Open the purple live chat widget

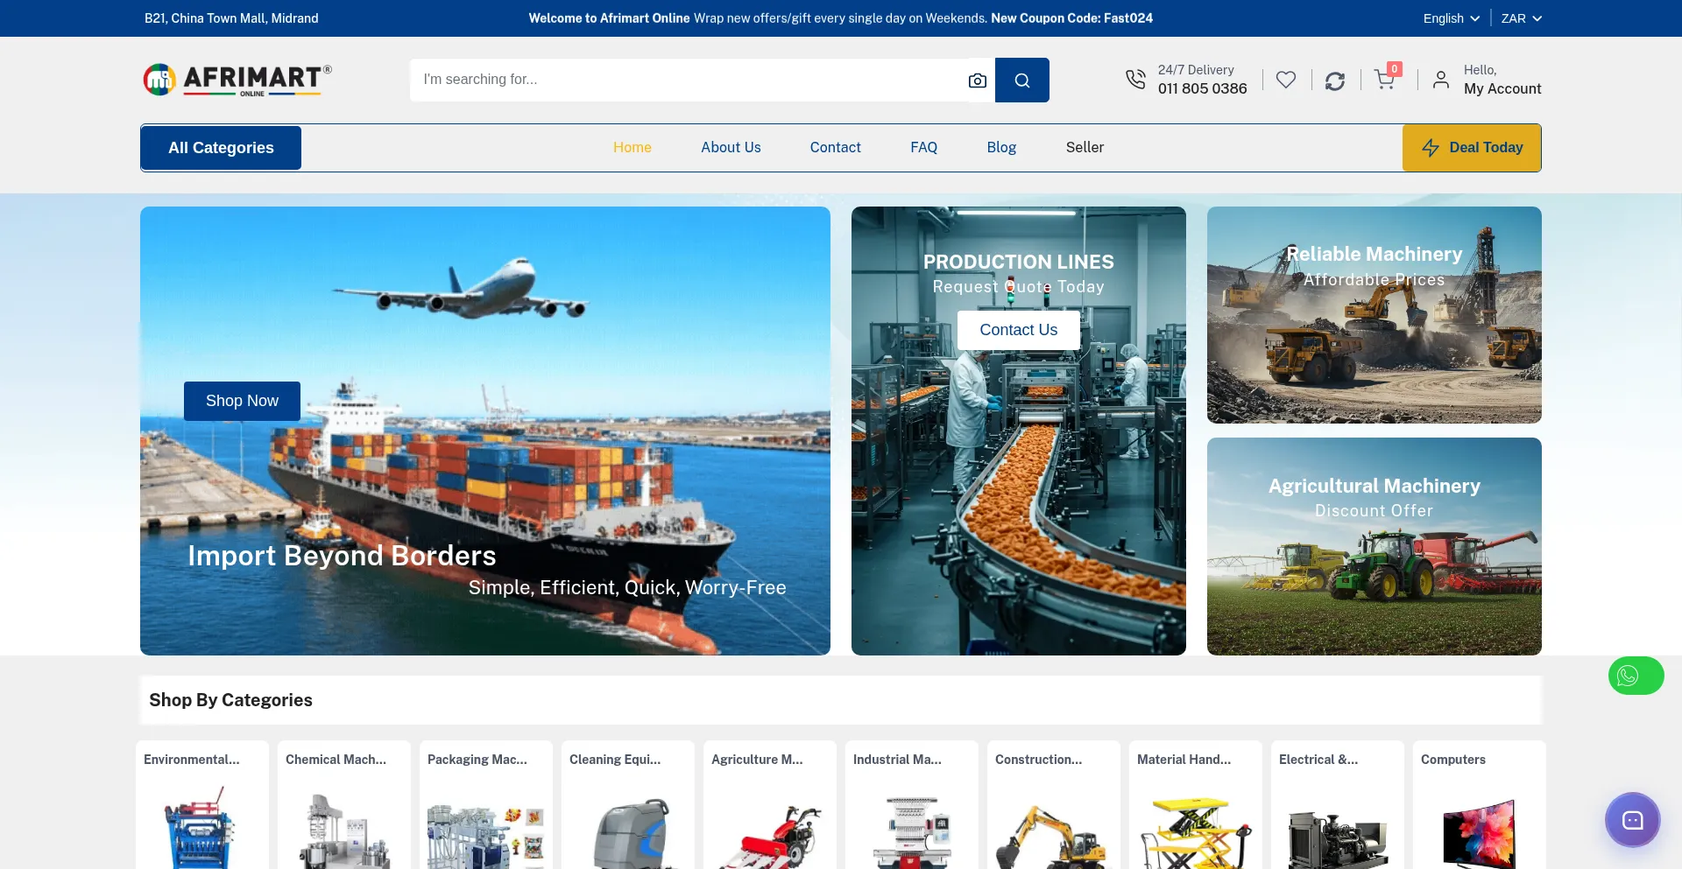[x=1631, y=820]
